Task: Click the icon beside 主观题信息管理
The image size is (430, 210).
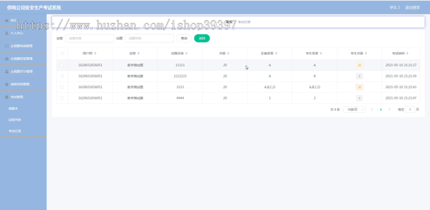Action: click(x=7, y=46)
